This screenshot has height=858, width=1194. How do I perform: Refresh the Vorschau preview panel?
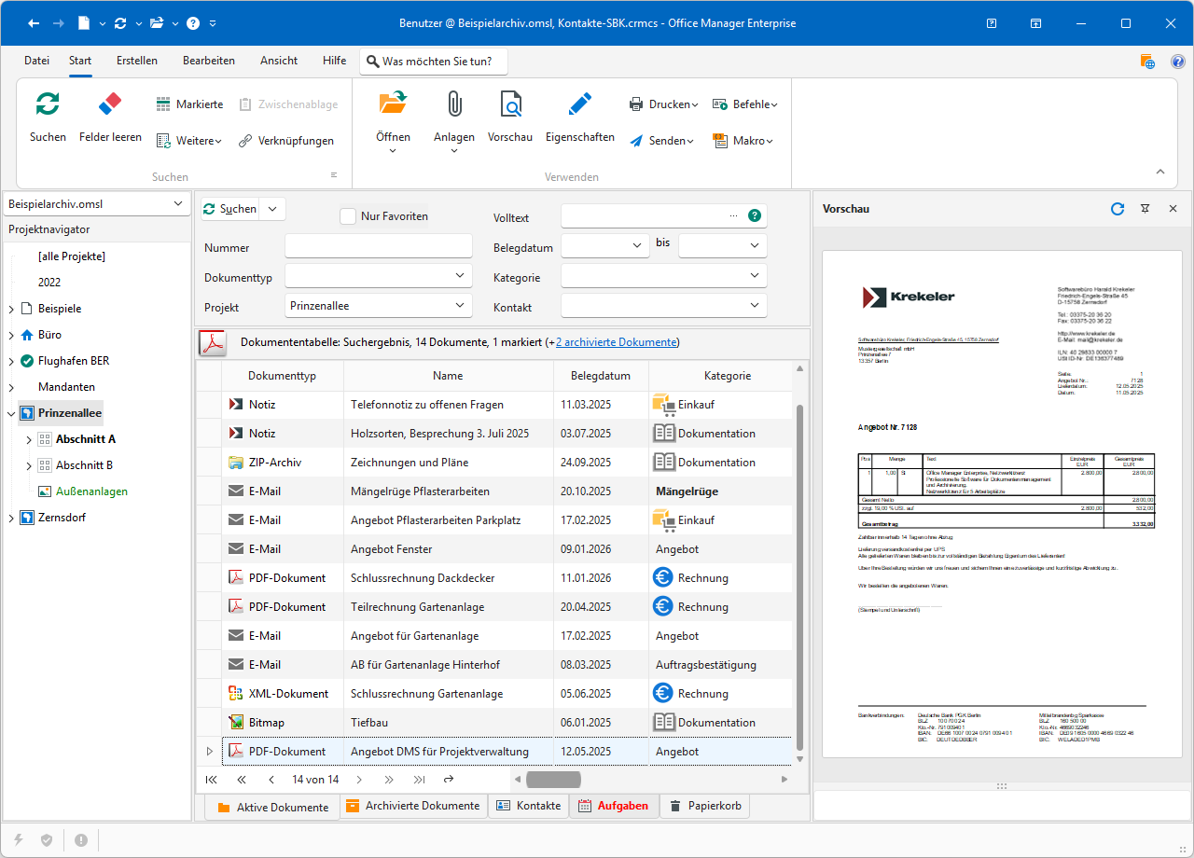(x=1118, y=209)
